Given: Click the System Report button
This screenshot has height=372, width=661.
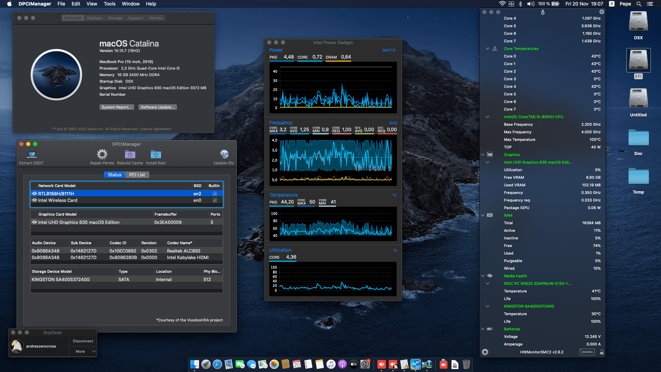Looking at the screenshot, I should pos(116,107).
